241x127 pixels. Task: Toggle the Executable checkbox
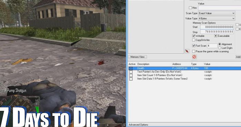pyautogui.click(x=216, y=36)
